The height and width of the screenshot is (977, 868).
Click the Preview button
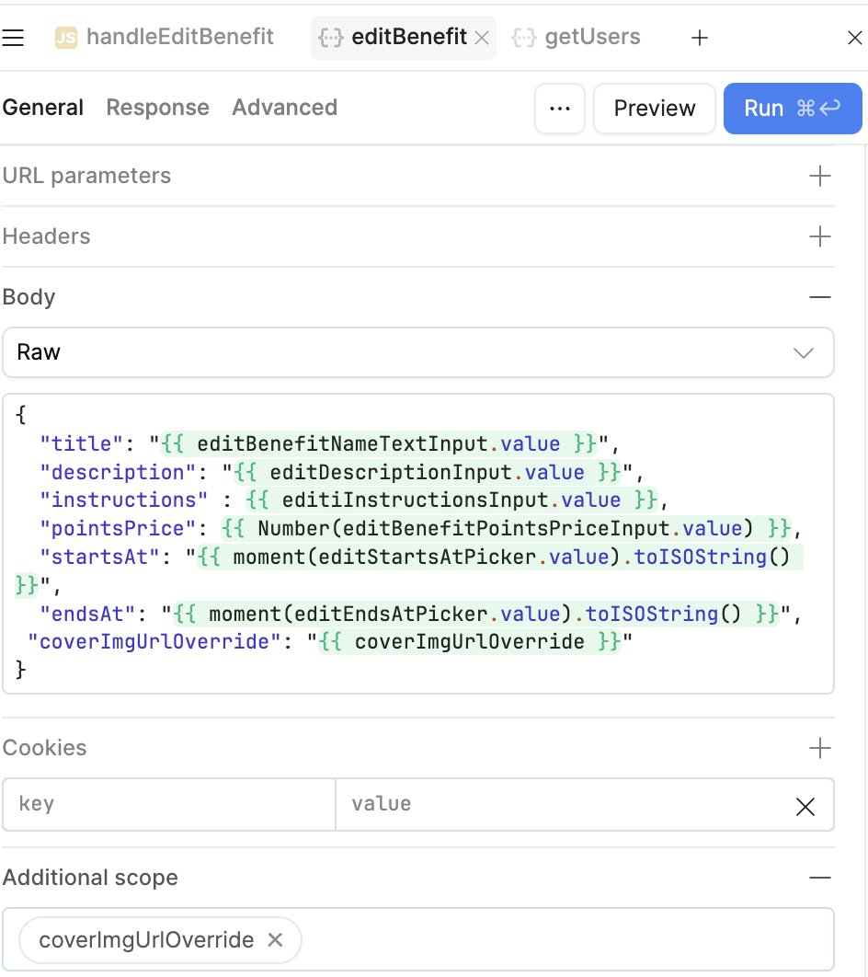pos(654,109)
